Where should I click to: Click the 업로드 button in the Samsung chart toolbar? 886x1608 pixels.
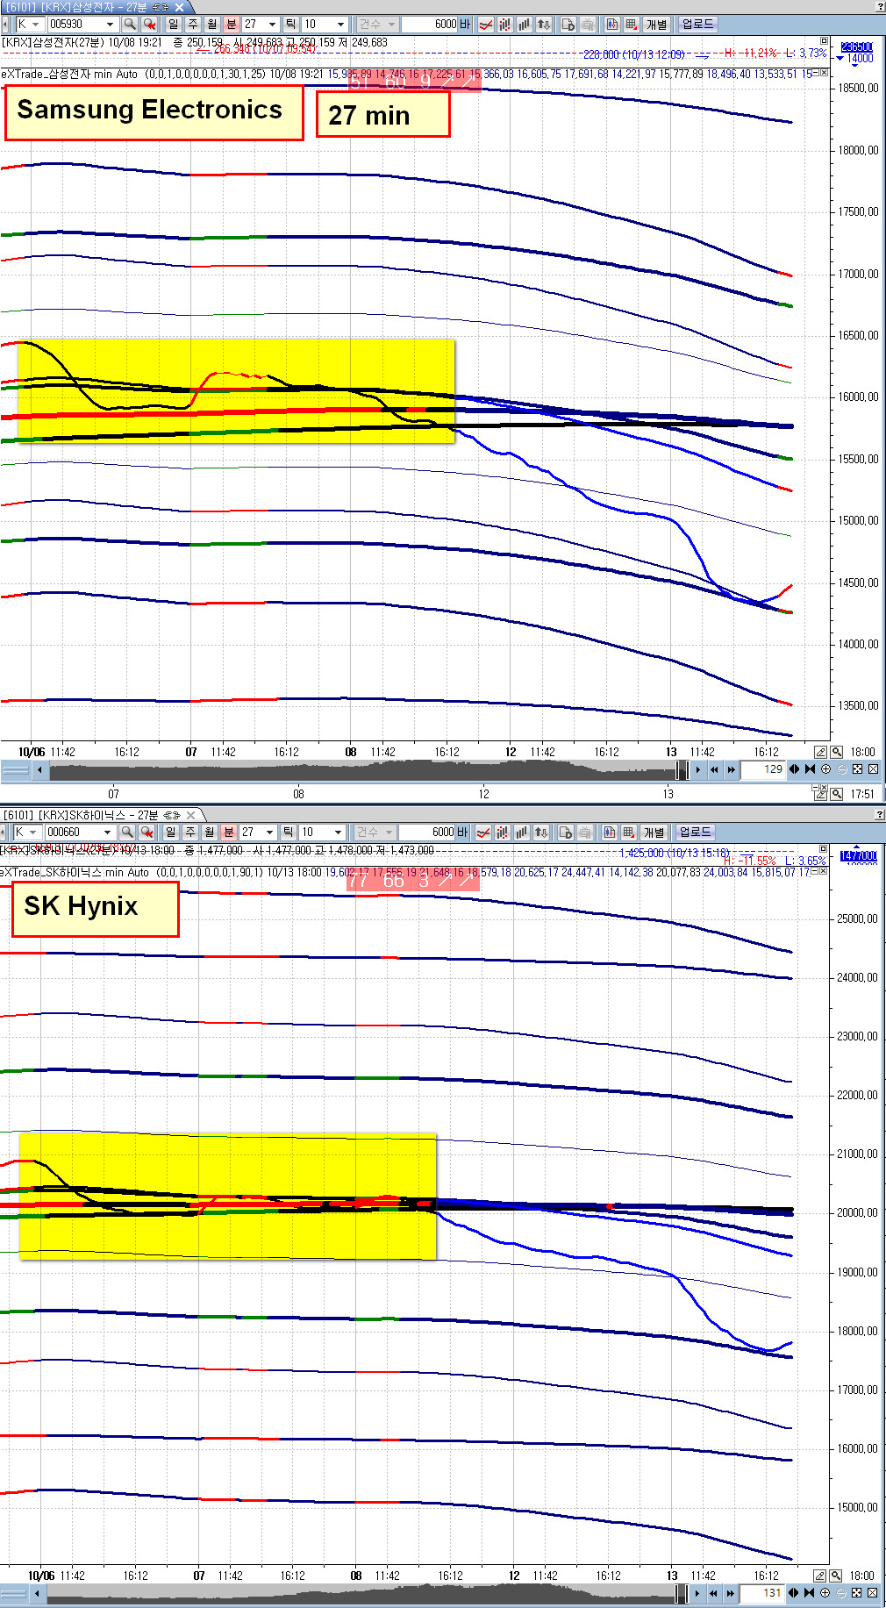coord(698,25)
